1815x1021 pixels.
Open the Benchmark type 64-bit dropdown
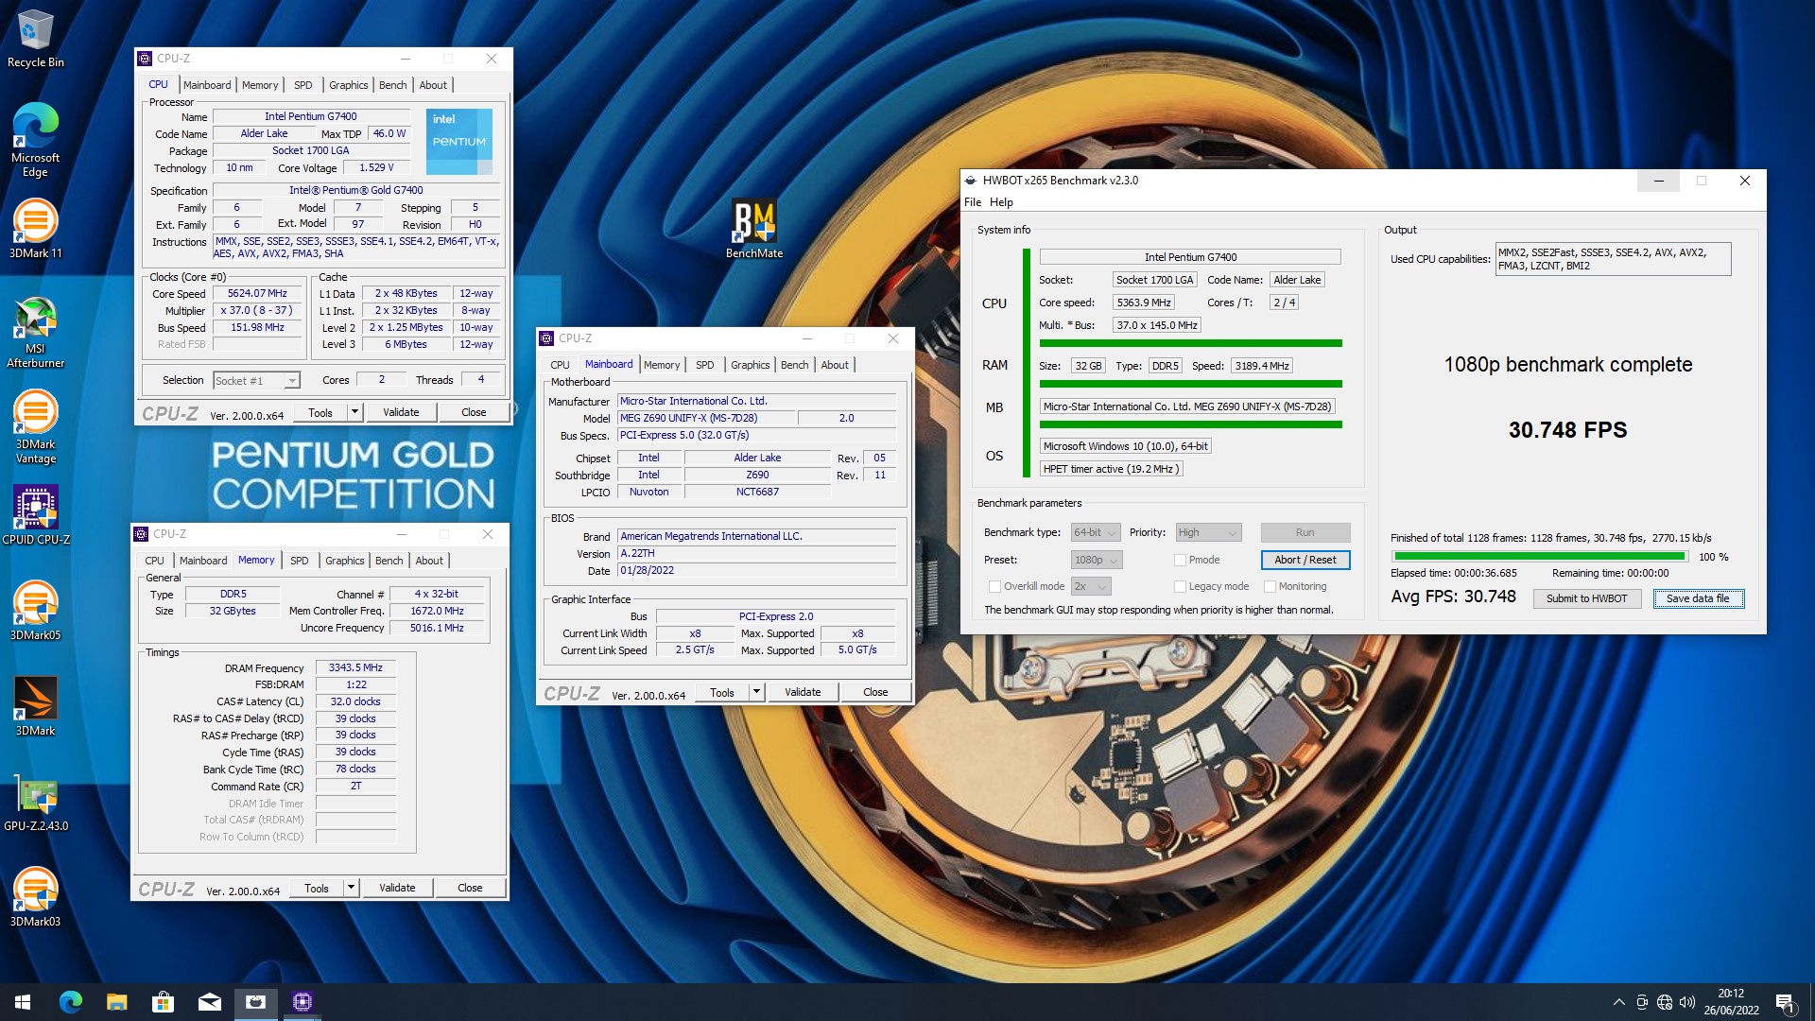point(1096,532)
